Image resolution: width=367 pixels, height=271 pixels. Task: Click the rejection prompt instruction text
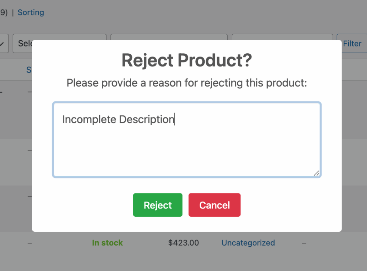[x=187, y=83]
